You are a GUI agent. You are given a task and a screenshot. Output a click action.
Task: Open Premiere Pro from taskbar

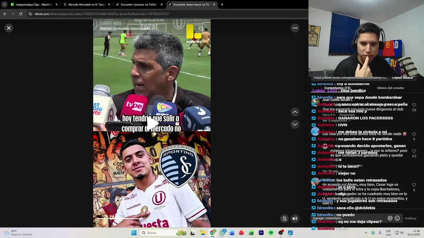(x=261, y=233)
